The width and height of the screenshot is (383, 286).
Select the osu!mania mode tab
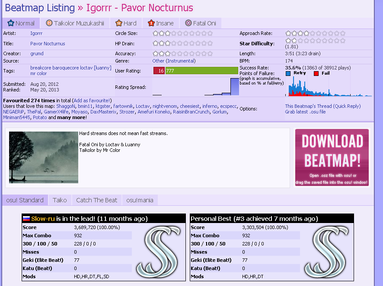tap(140, 200)
